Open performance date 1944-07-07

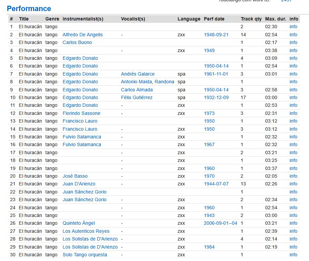[x=216, y=184]
